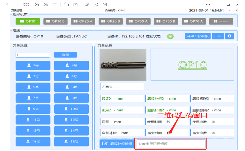Click the 长度半径扫码修改 scan input field
This screenshot has width=245, height=151.
pyautogui.click(x=171, y=144)
